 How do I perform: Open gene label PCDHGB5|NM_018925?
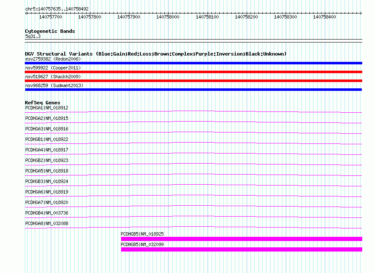click(142, 234)
